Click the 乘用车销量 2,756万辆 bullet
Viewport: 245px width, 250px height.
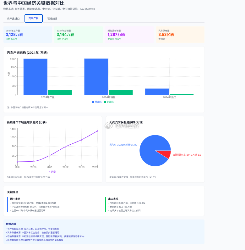click(33, 203)
